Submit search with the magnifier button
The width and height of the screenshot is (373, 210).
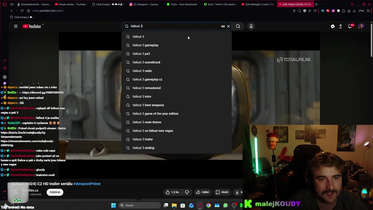point(238,26)
